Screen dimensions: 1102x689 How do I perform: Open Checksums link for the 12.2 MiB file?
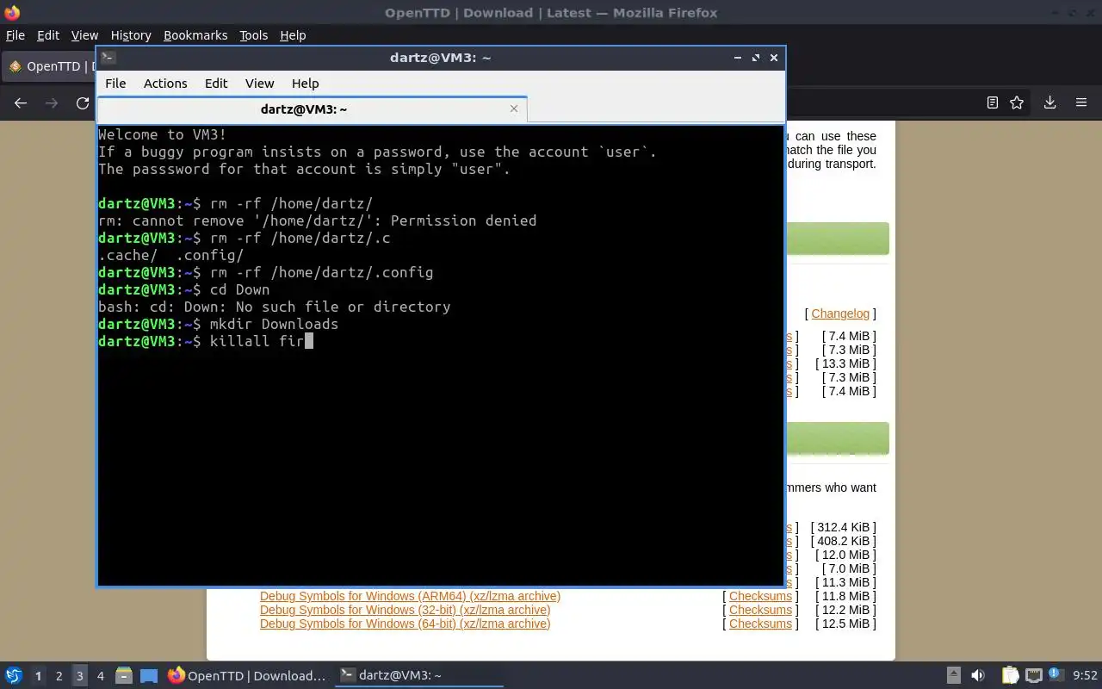point(760,610)
